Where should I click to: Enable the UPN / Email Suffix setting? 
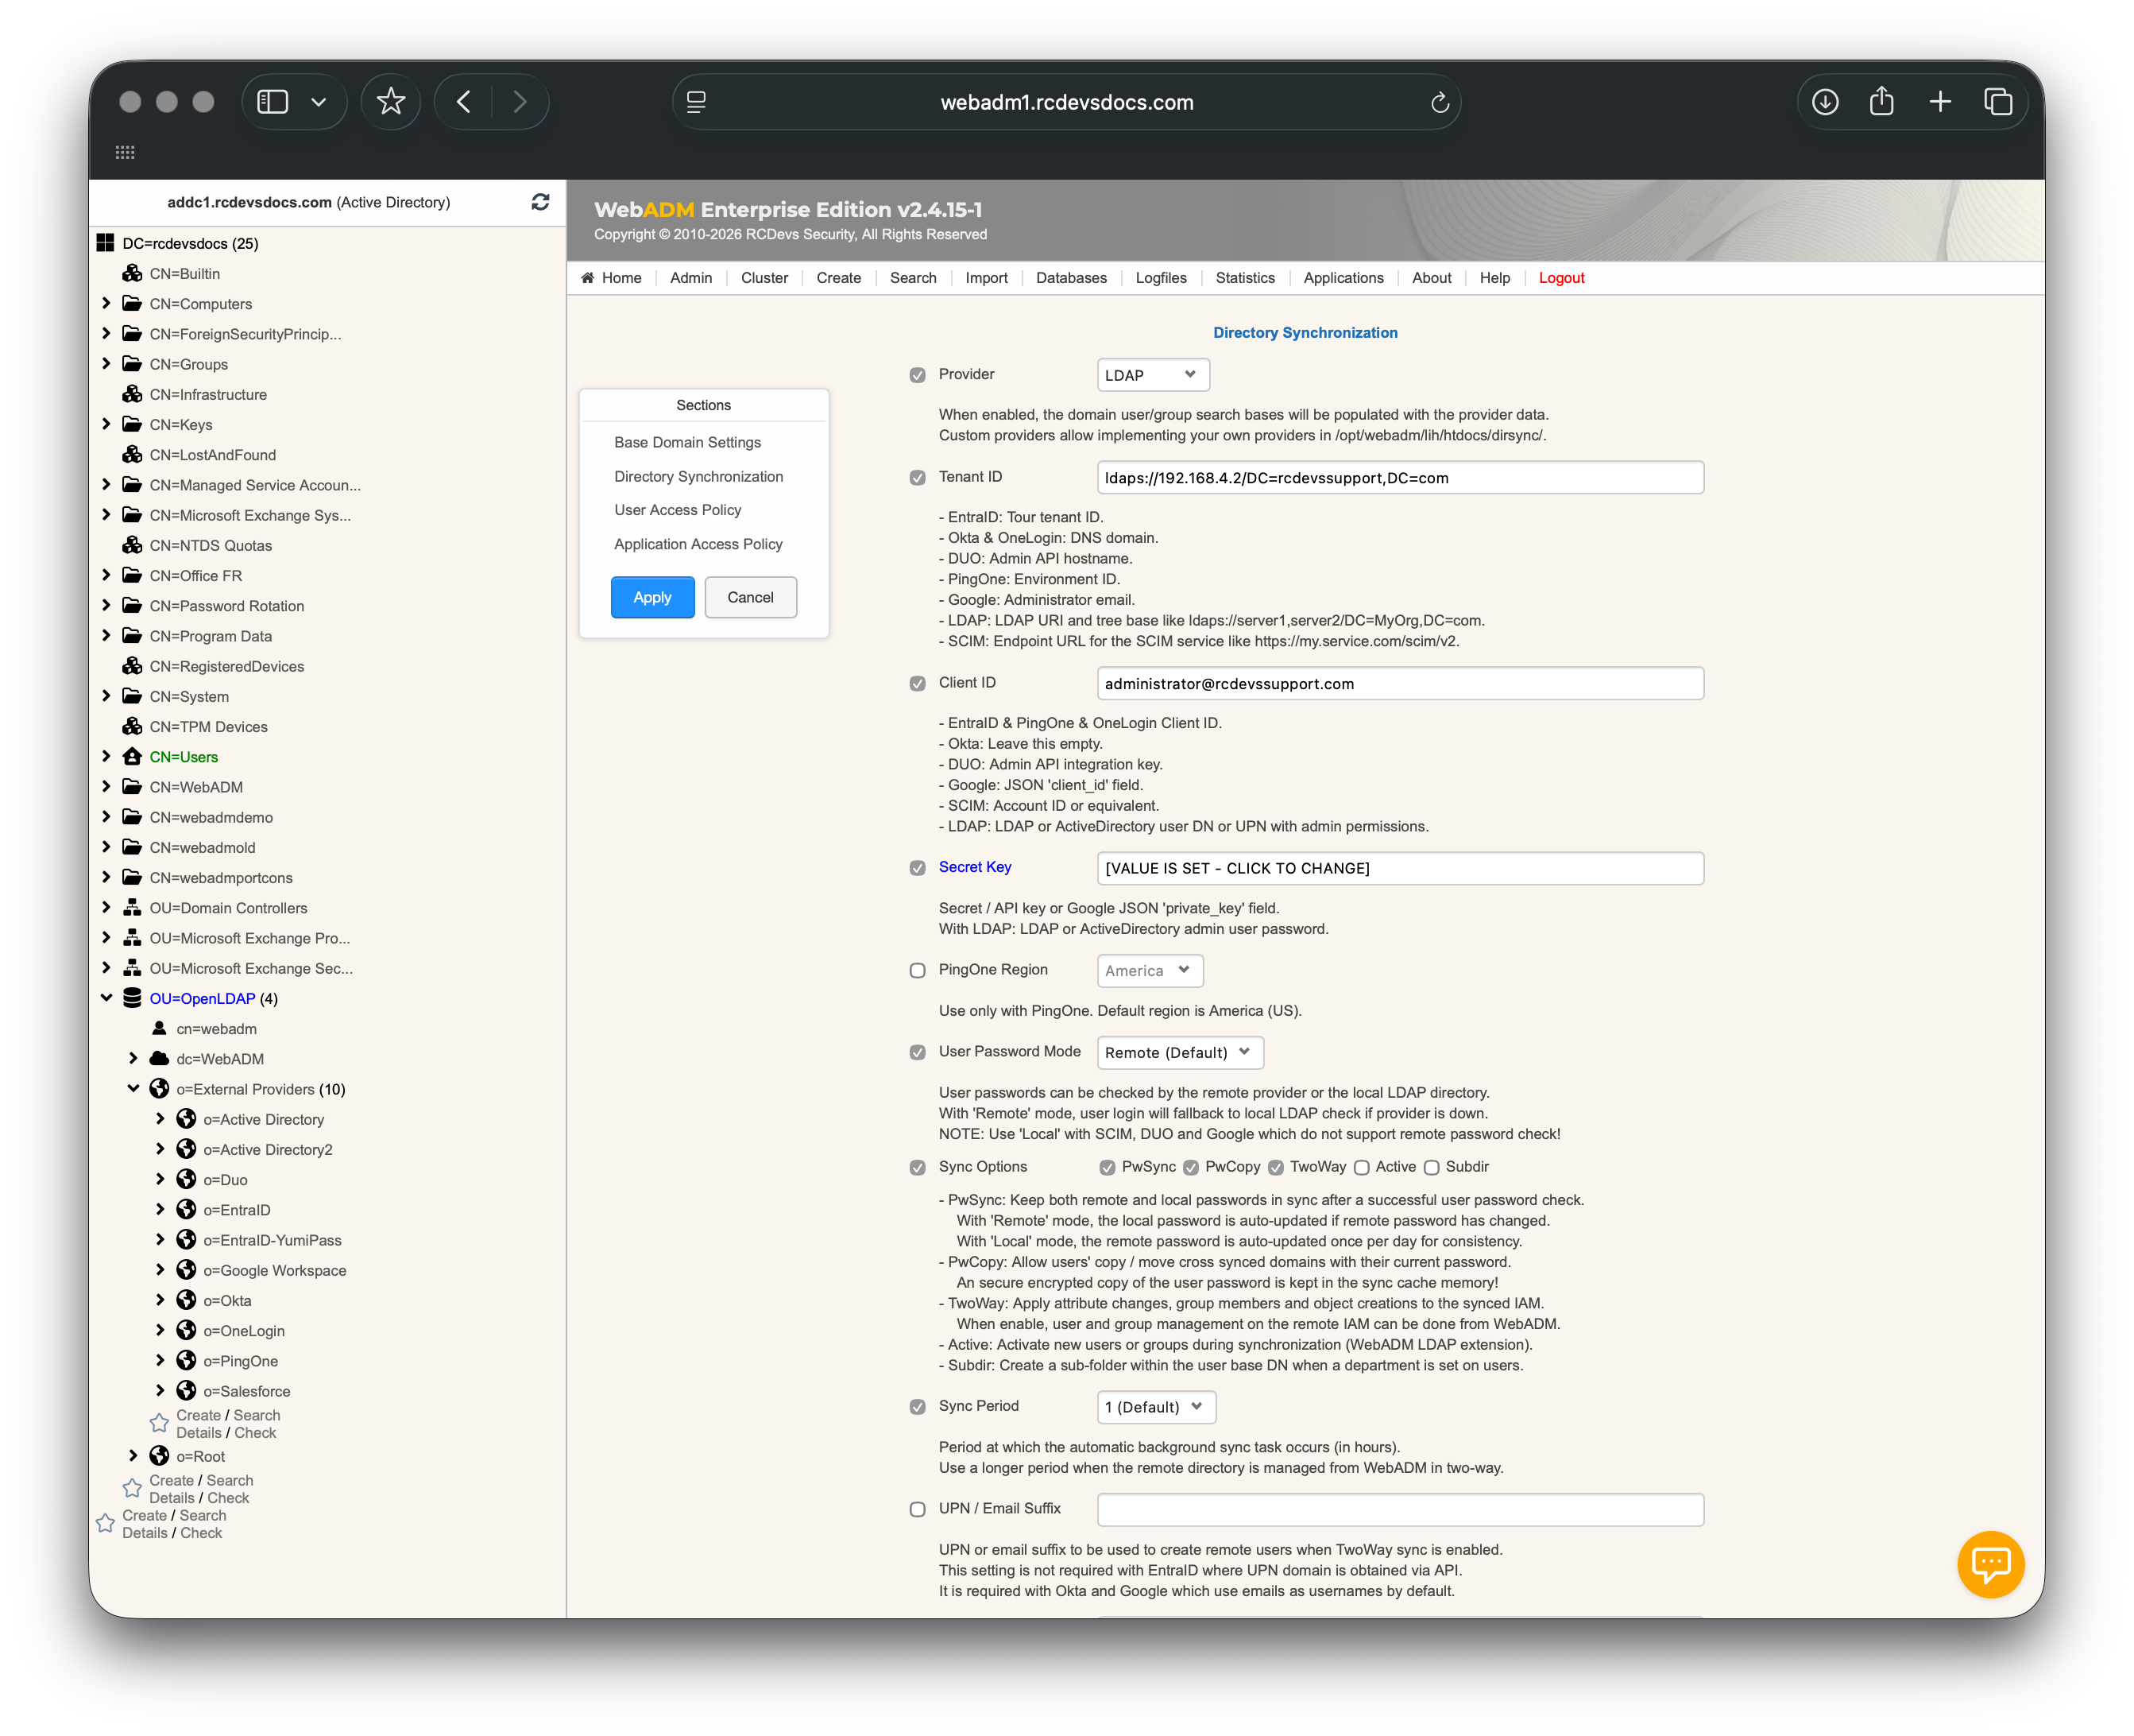pyautogui.click(x=917, y=1509)
